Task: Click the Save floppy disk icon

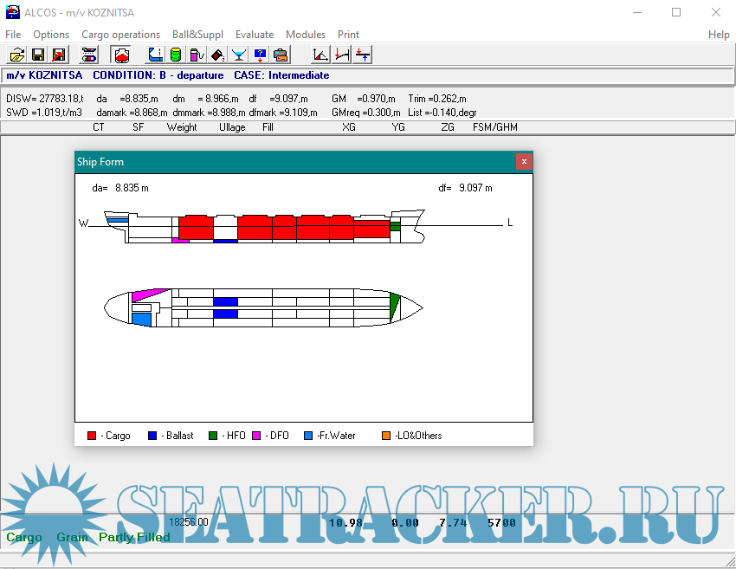Action: [x=38, y=55]
